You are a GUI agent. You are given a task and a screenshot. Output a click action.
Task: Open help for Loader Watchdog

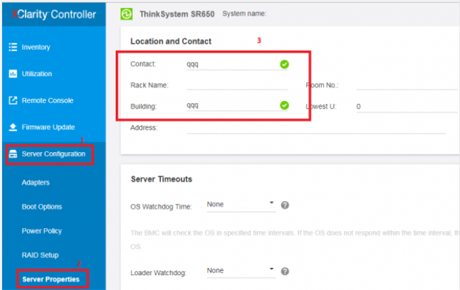click(285, 272)
